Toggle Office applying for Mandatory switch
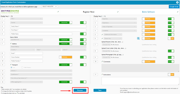This screenshot has height=94, width=180. click(66, 82)
